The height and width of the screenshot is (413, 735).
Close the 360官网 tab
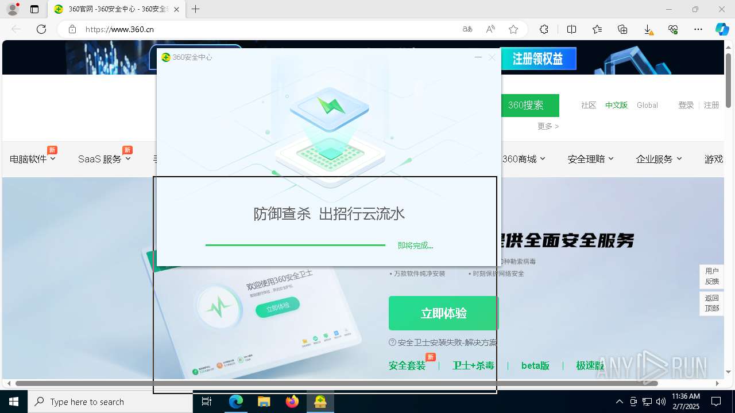[x=176, y=9]
